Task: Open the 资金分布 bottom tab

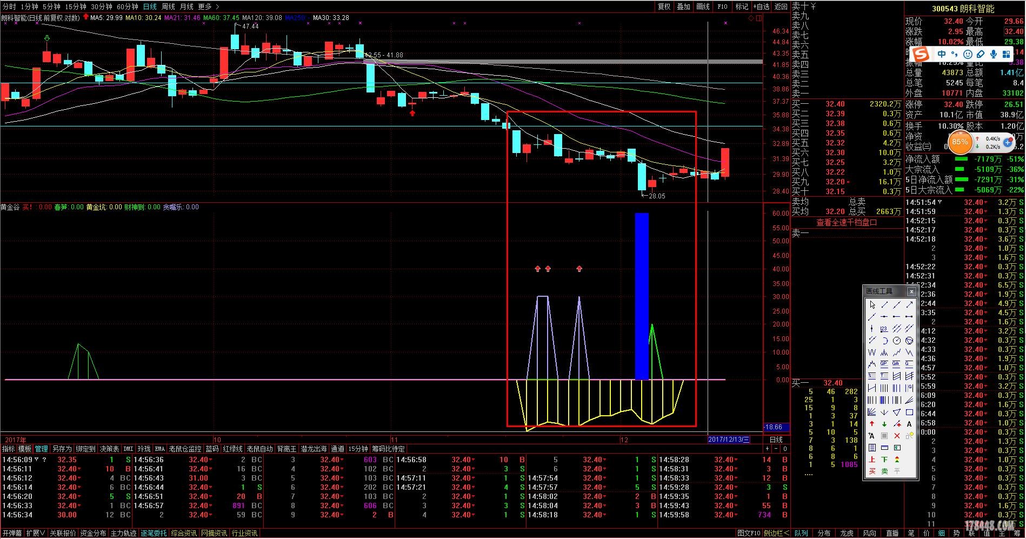Action: (94, 533)
